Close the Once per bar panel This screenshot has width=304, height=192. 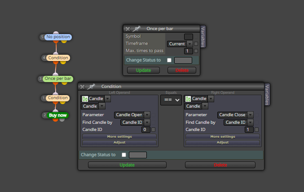point(128,29)
